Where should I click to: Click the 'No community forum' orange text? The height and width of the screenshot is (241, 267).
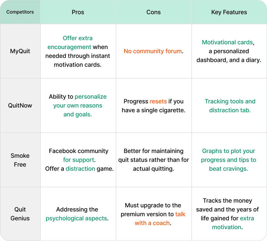[x=153, y=51]
